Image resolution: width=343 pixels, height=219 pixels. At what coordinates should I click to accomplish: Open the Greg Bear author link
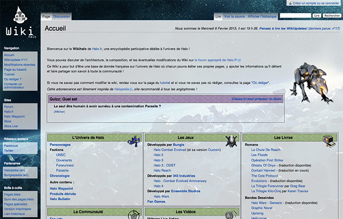coord(298,186)
